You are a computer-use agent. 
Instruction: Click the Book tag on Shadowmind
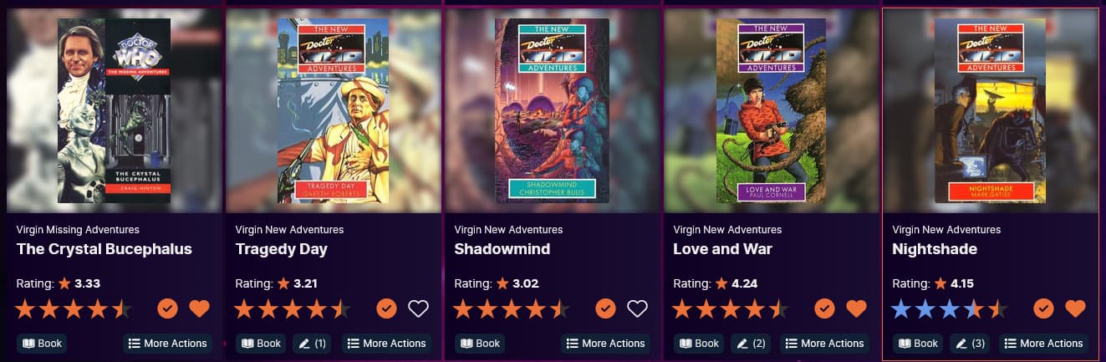(x=480, y=343)
